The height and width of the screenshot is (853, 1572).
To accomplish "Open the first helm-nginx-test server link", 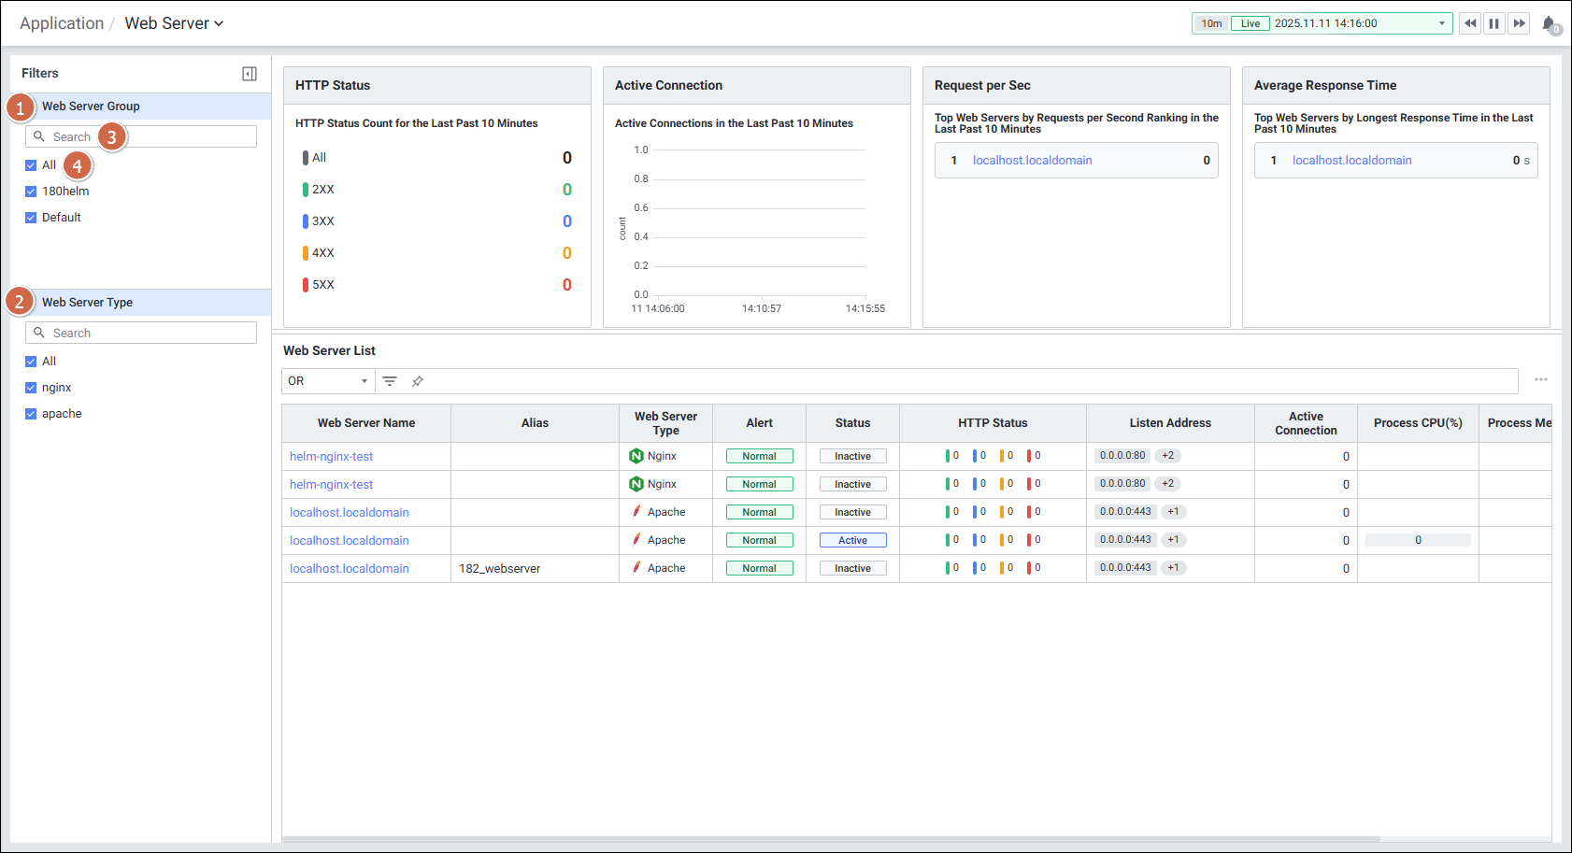I will [x=331, y=457].
